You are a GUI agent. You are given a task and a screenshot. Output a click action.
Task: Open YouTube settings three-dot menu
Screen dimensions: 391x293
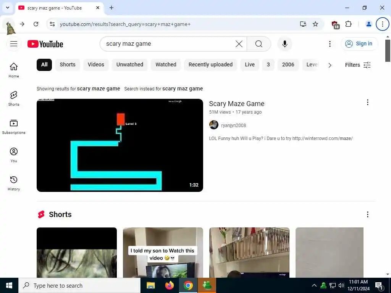pyautogui.click(x=330, y=44)
